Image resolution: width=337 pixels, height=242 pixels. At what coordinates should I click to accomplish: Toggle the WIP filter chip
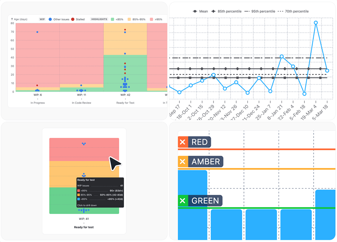[42, 19]
